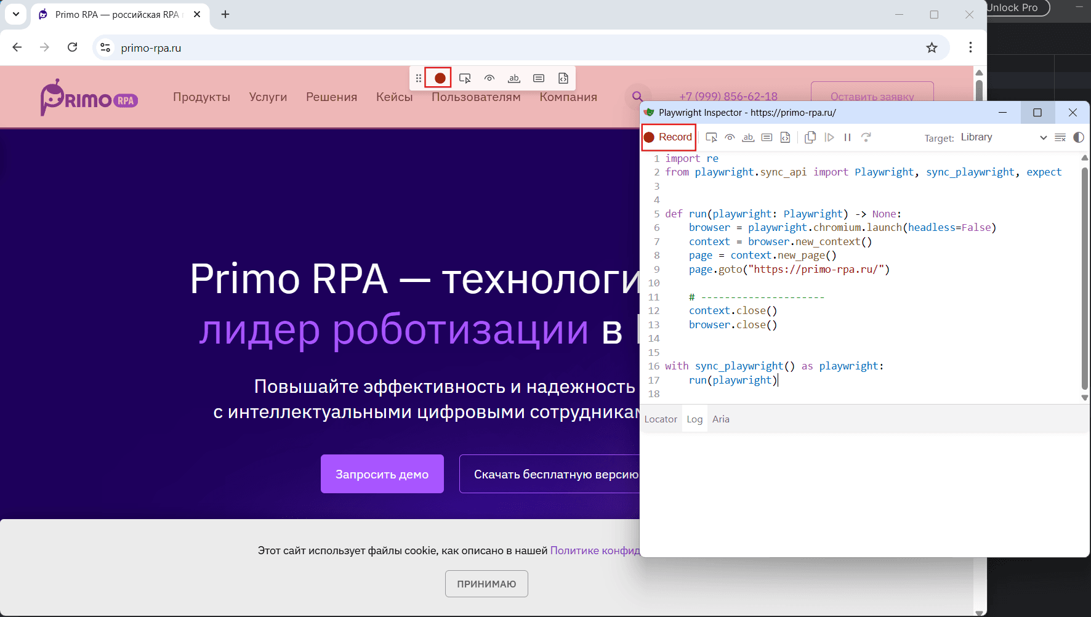1091x617 pixels.
Task: Click the code line 'run(playwright)'
Action: 733,381
